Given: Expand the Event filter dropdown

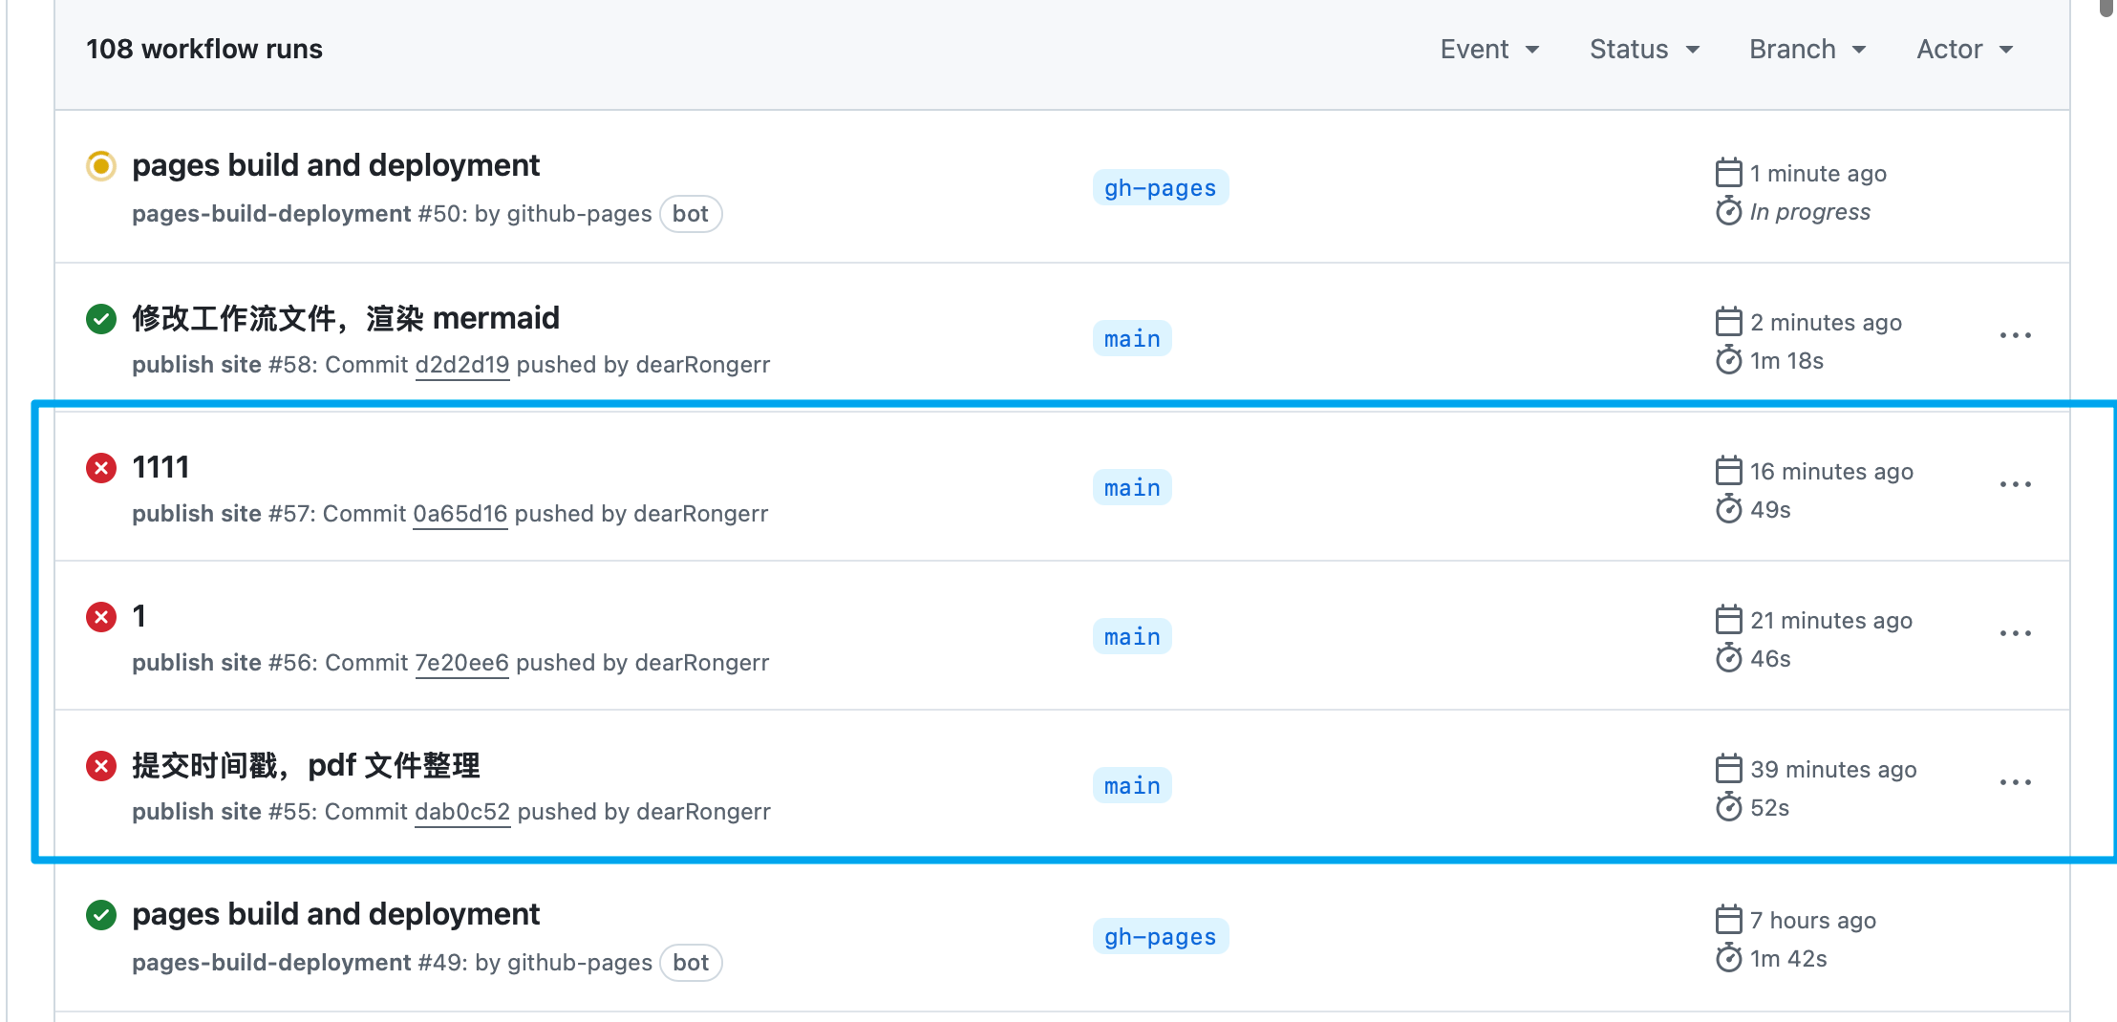Looking at the screenshot, I should pyautogui.click(x=1490, y=50).
